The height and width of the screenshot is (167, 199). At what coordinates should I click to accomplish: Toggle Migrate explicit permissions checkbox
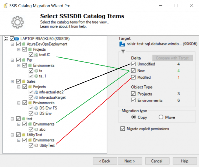[x=123, y=129]
